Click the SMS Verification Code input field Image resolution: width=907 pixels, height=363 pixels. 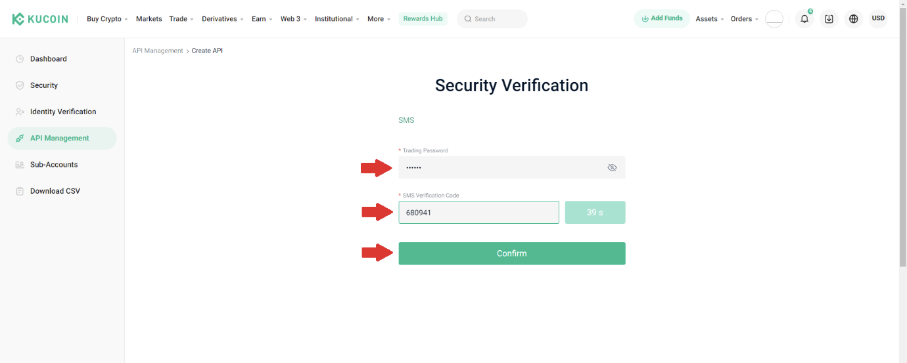click(478, 213)
